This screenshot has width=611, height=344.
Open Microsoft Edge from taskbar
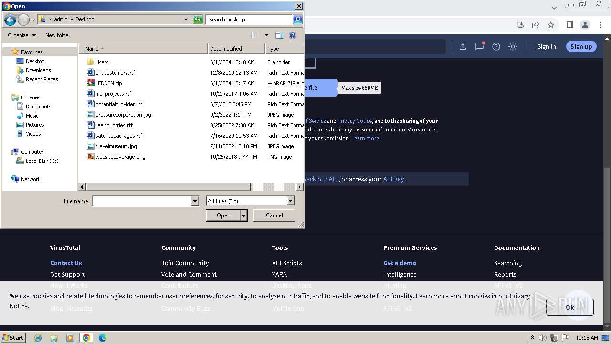(102, 338)
